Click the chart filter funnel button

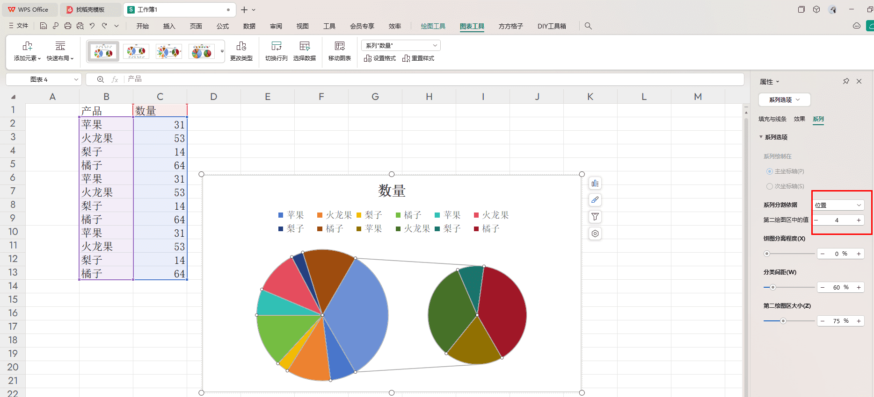595,217
